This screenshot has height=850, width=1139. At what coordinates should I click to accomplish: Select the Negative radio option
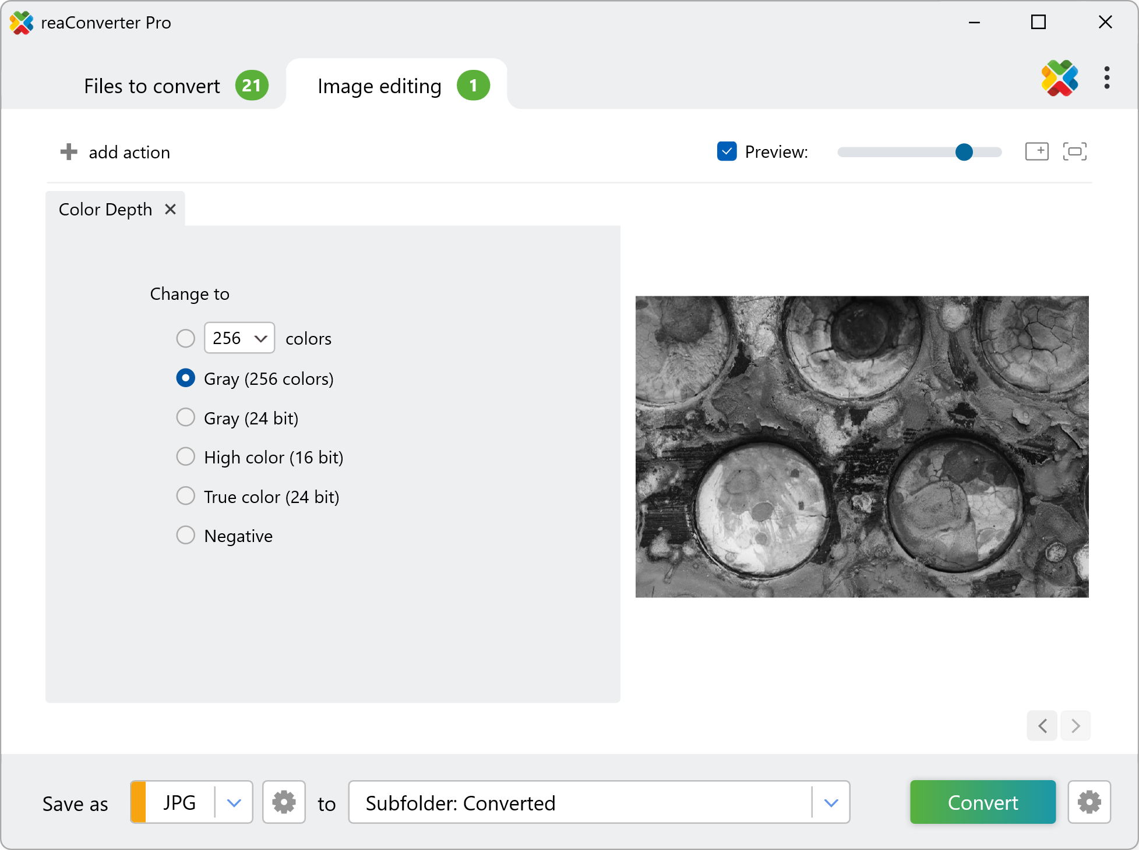(185, 535)
